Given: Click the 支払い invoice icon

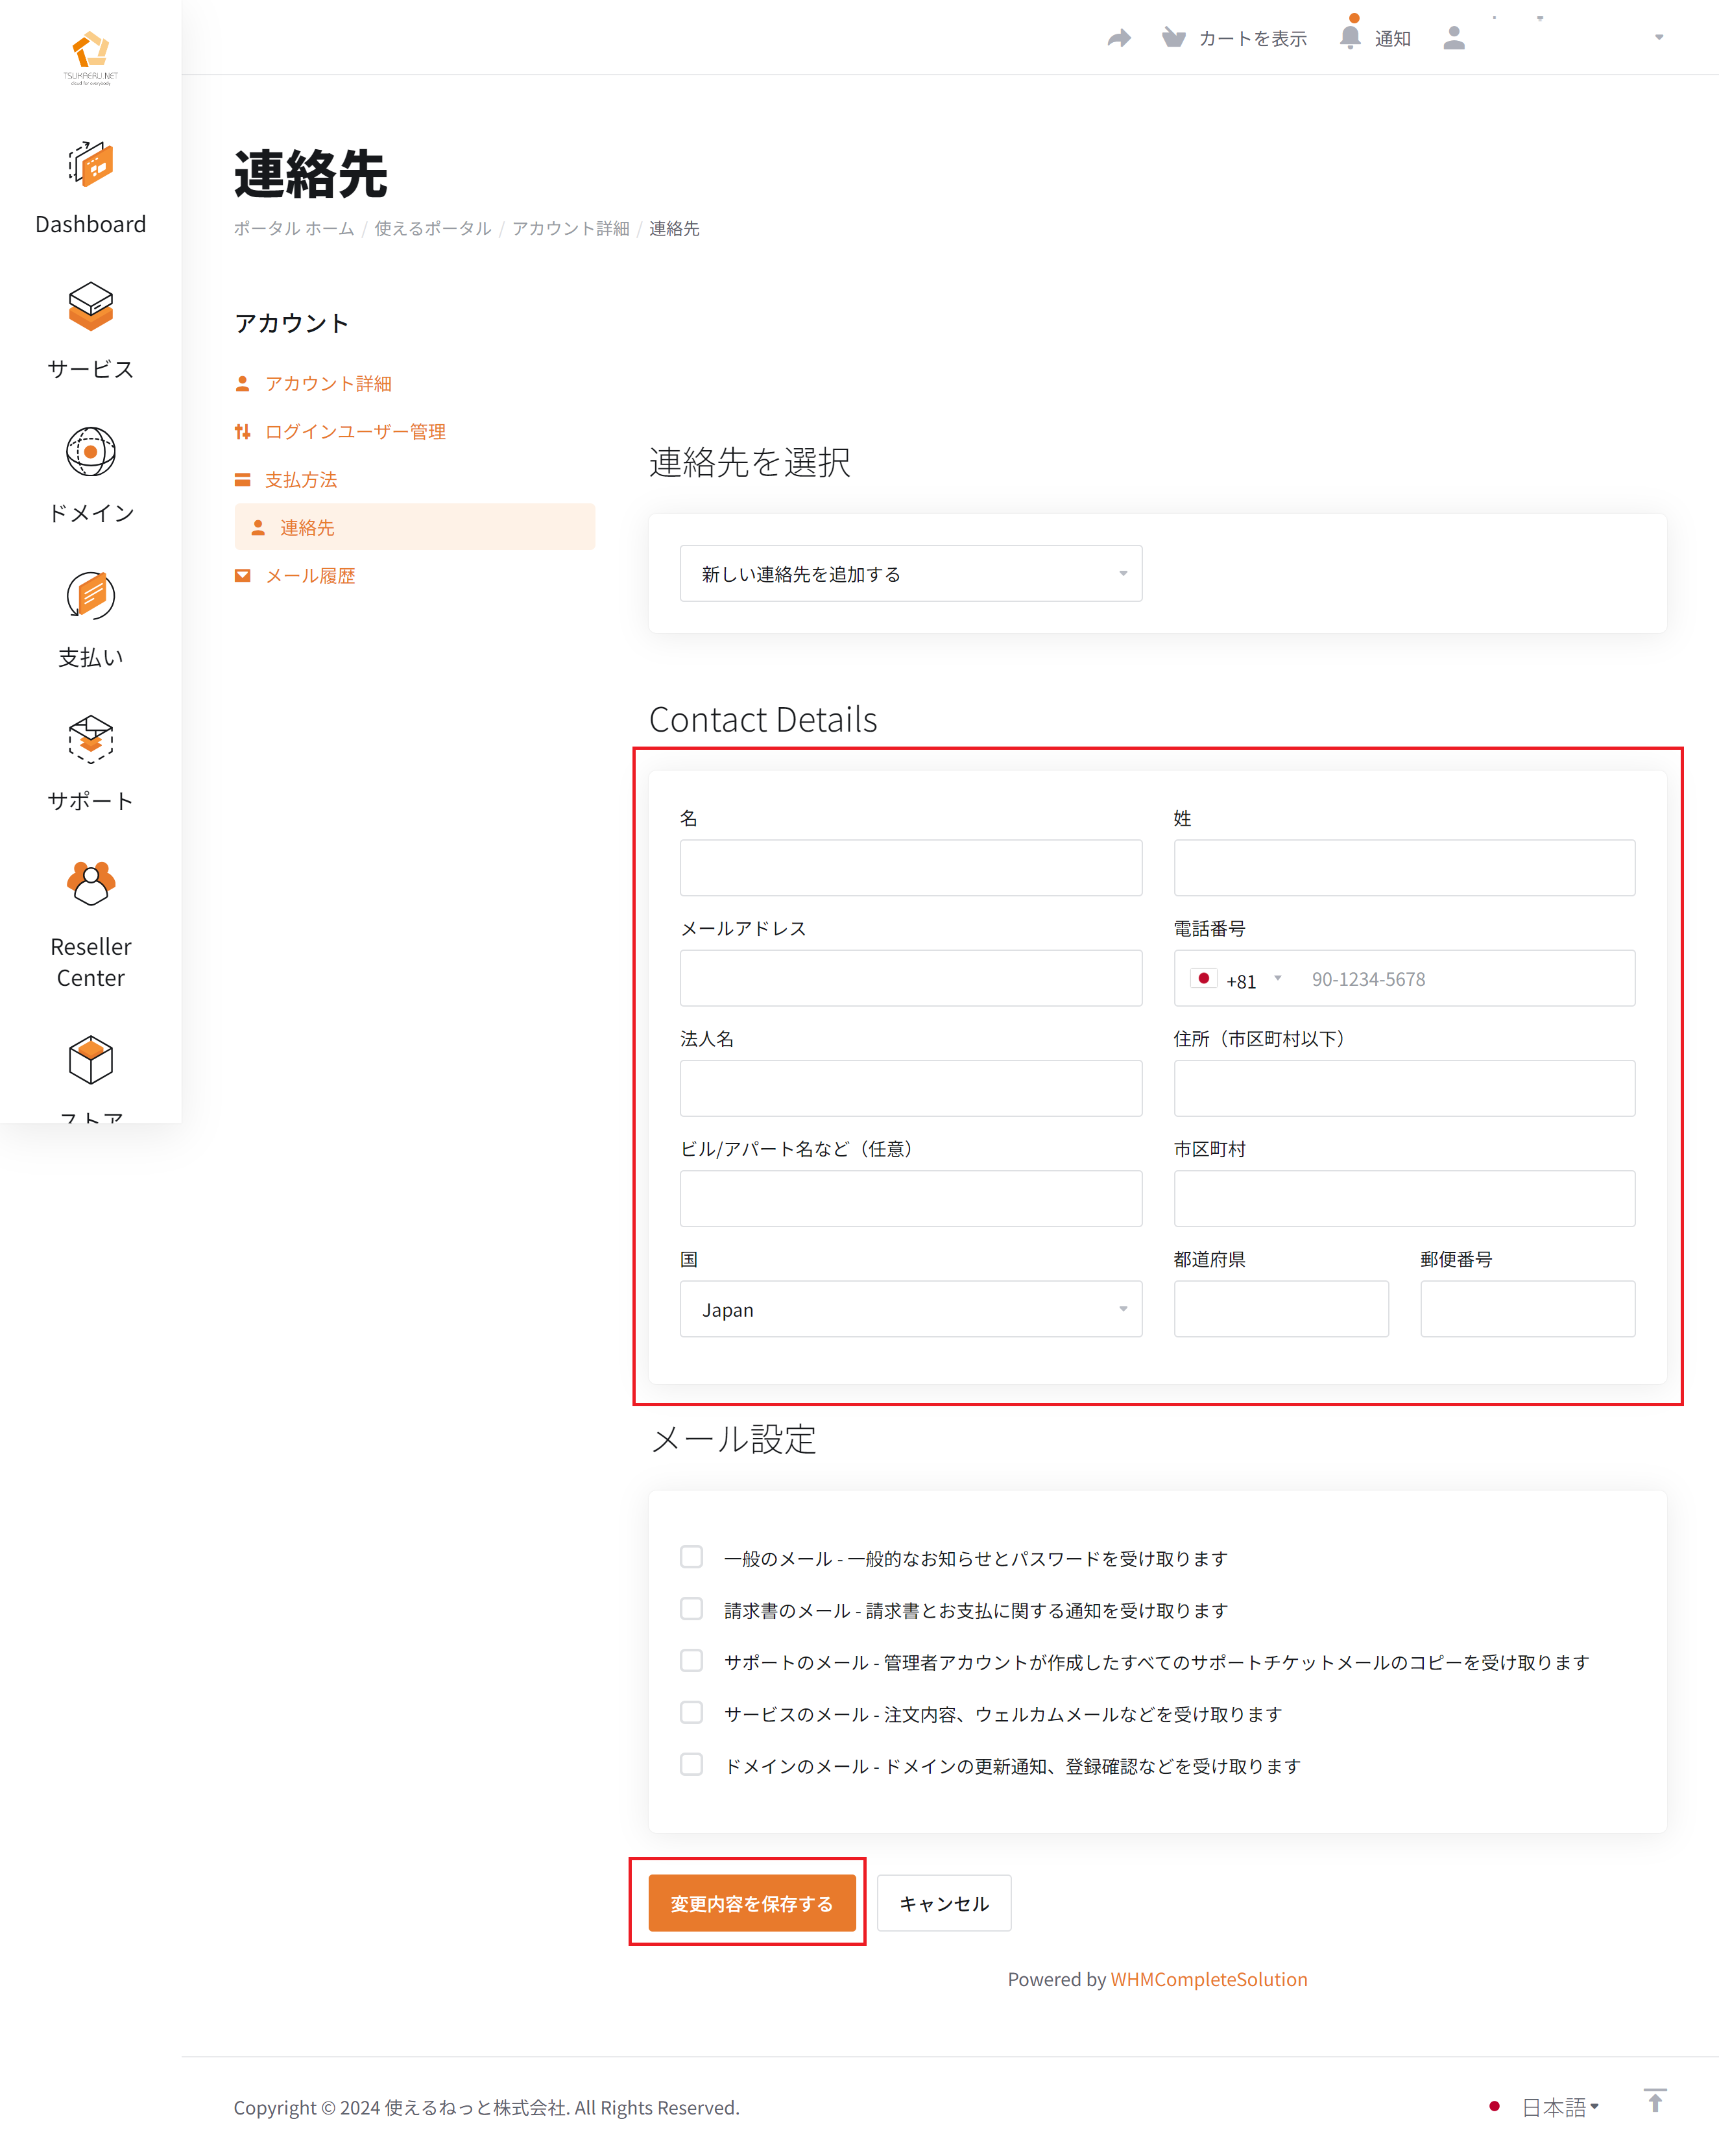Looking at the screenshot, I should click(x=90, y=596).
